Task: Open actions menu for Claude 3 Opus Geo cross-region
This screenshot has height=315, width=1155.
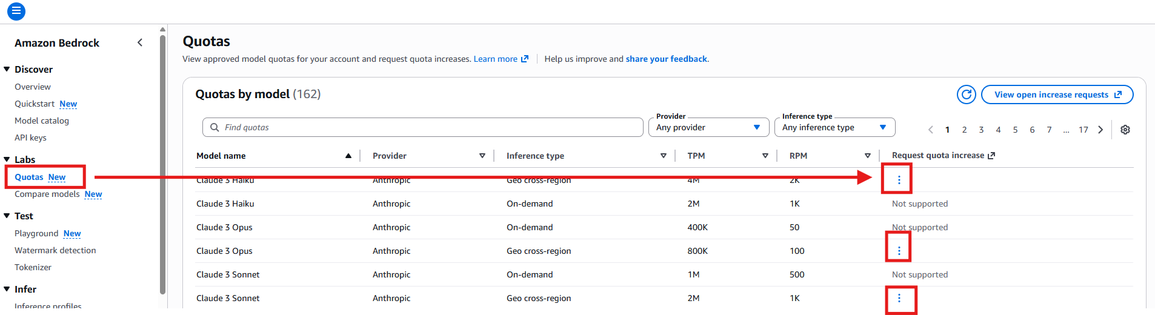Action: point(899,251)
